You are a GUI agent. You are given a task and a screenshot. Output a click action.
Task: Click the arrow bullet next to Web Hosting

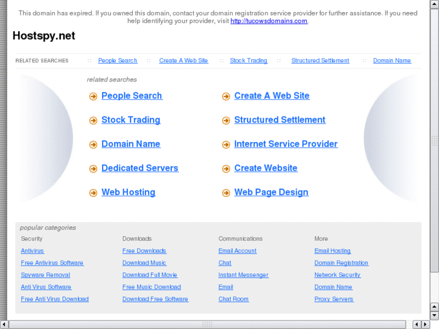[93, 193]
